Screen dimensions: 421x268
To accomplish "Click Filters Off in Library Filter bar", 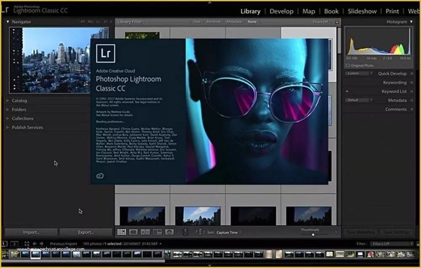I will pos(320,22).
